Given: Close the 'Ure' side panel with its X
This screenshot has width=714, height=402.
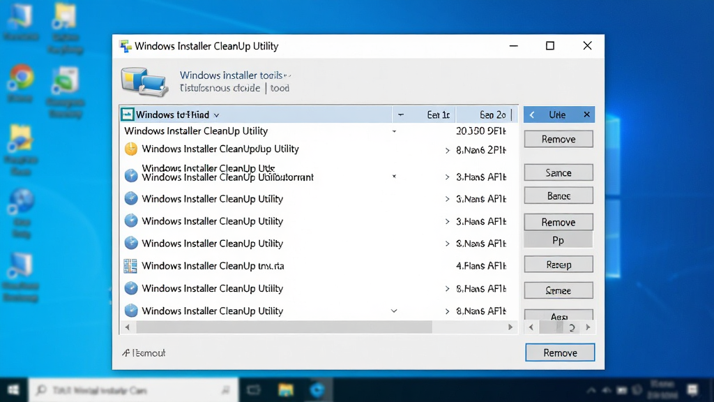Looking at the screenshot, I should click(587, 114).
